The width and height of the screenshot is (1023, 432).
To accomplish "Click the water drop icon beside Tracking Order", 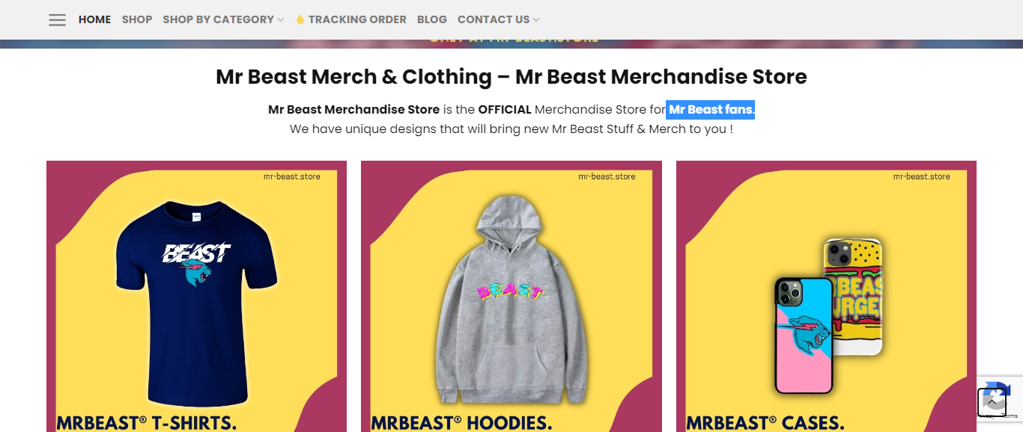I will pos(300,19).
